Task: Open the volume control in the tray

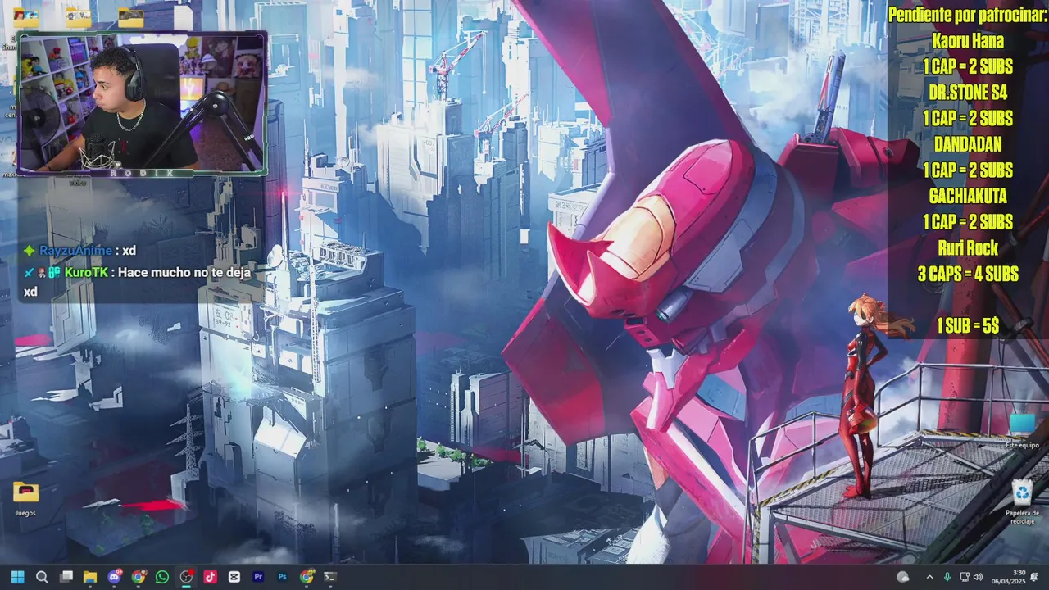Action: 978,577
